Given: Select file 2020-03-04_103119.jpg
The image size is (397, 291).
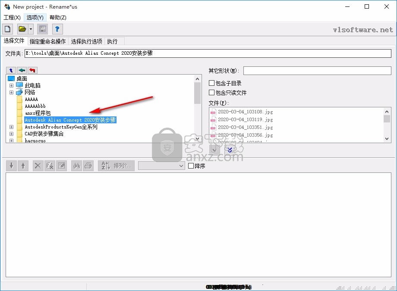Looking at the screenshot, I should tap(246, 119).
